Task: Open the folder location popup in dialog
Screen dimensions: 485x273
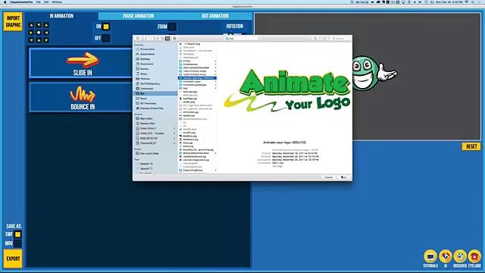Action: pyautogui.click(x=242, y=39)
